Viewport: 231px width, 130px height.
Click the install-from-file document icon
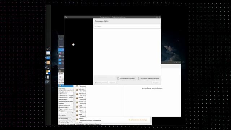(118, 79)
